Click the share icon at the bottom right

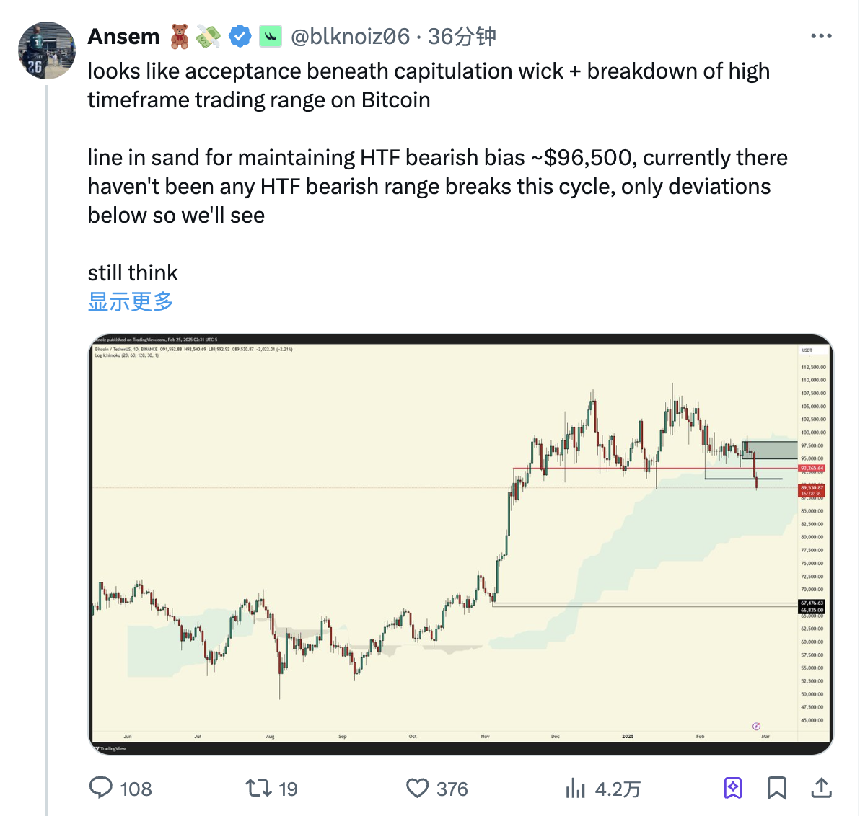[822, 789]
